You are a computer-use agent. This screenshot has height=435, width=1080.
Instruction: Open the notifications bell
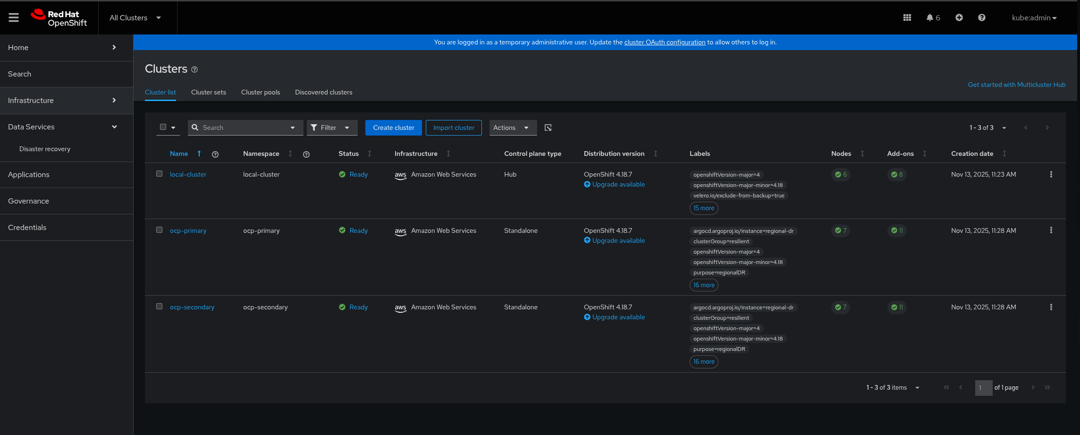pos(930,17)
